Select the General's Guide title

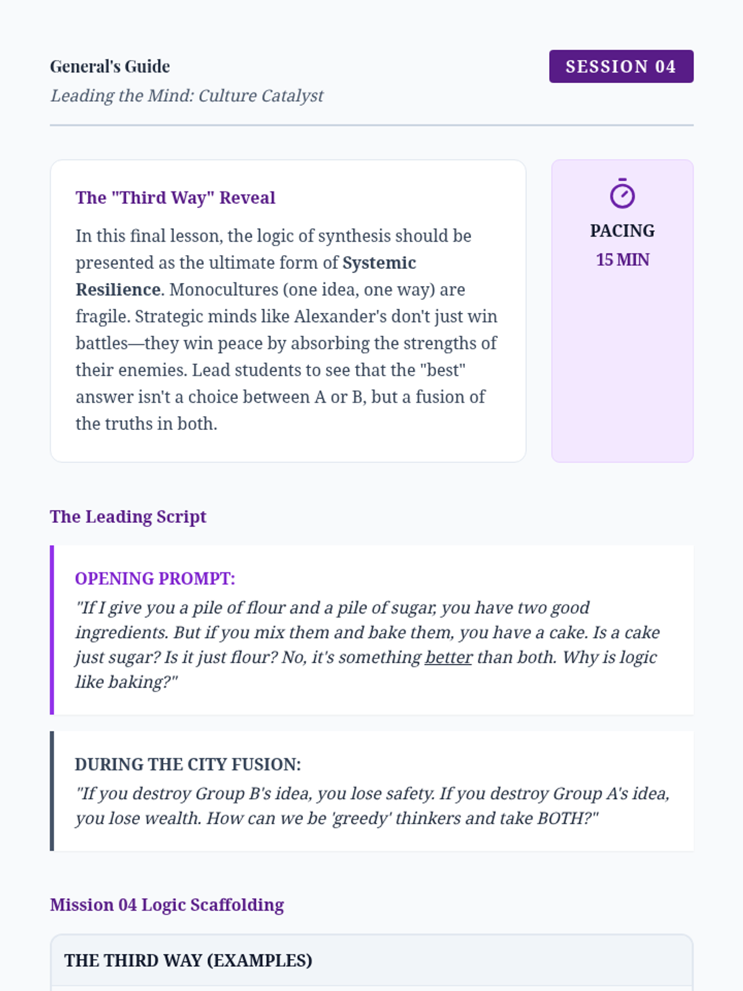(110, 66)
